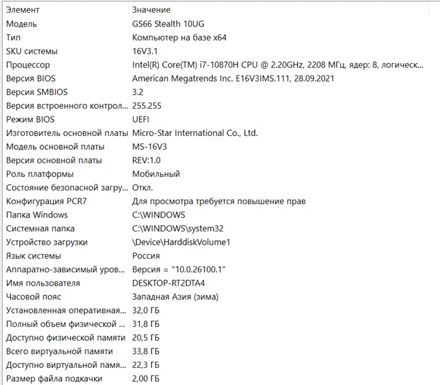Viewport: 440px width, 385px height.
Task: Select 'Доступно виртуальной памя...' row label
Action: pos(66,365)
